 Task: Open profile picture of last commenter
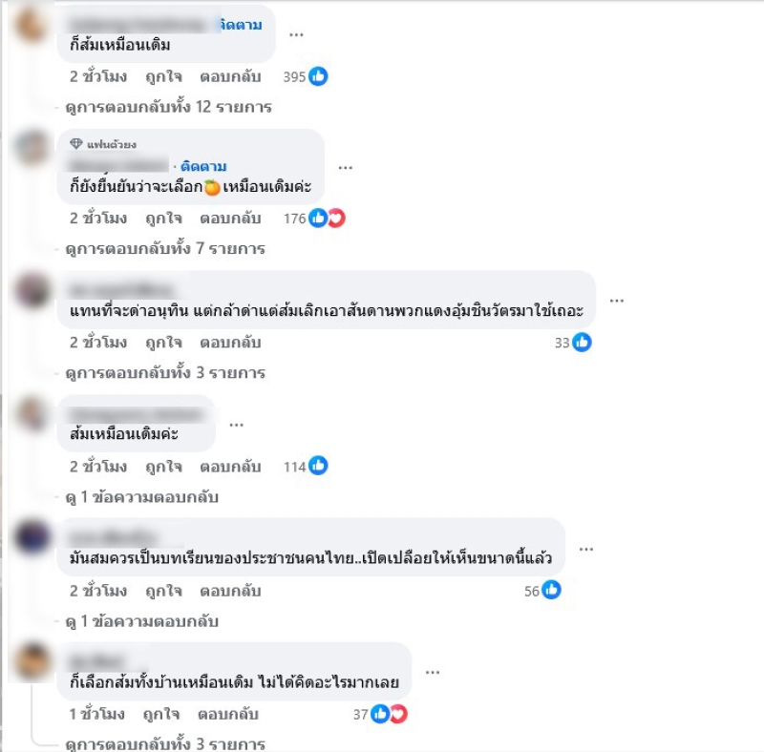32,661
